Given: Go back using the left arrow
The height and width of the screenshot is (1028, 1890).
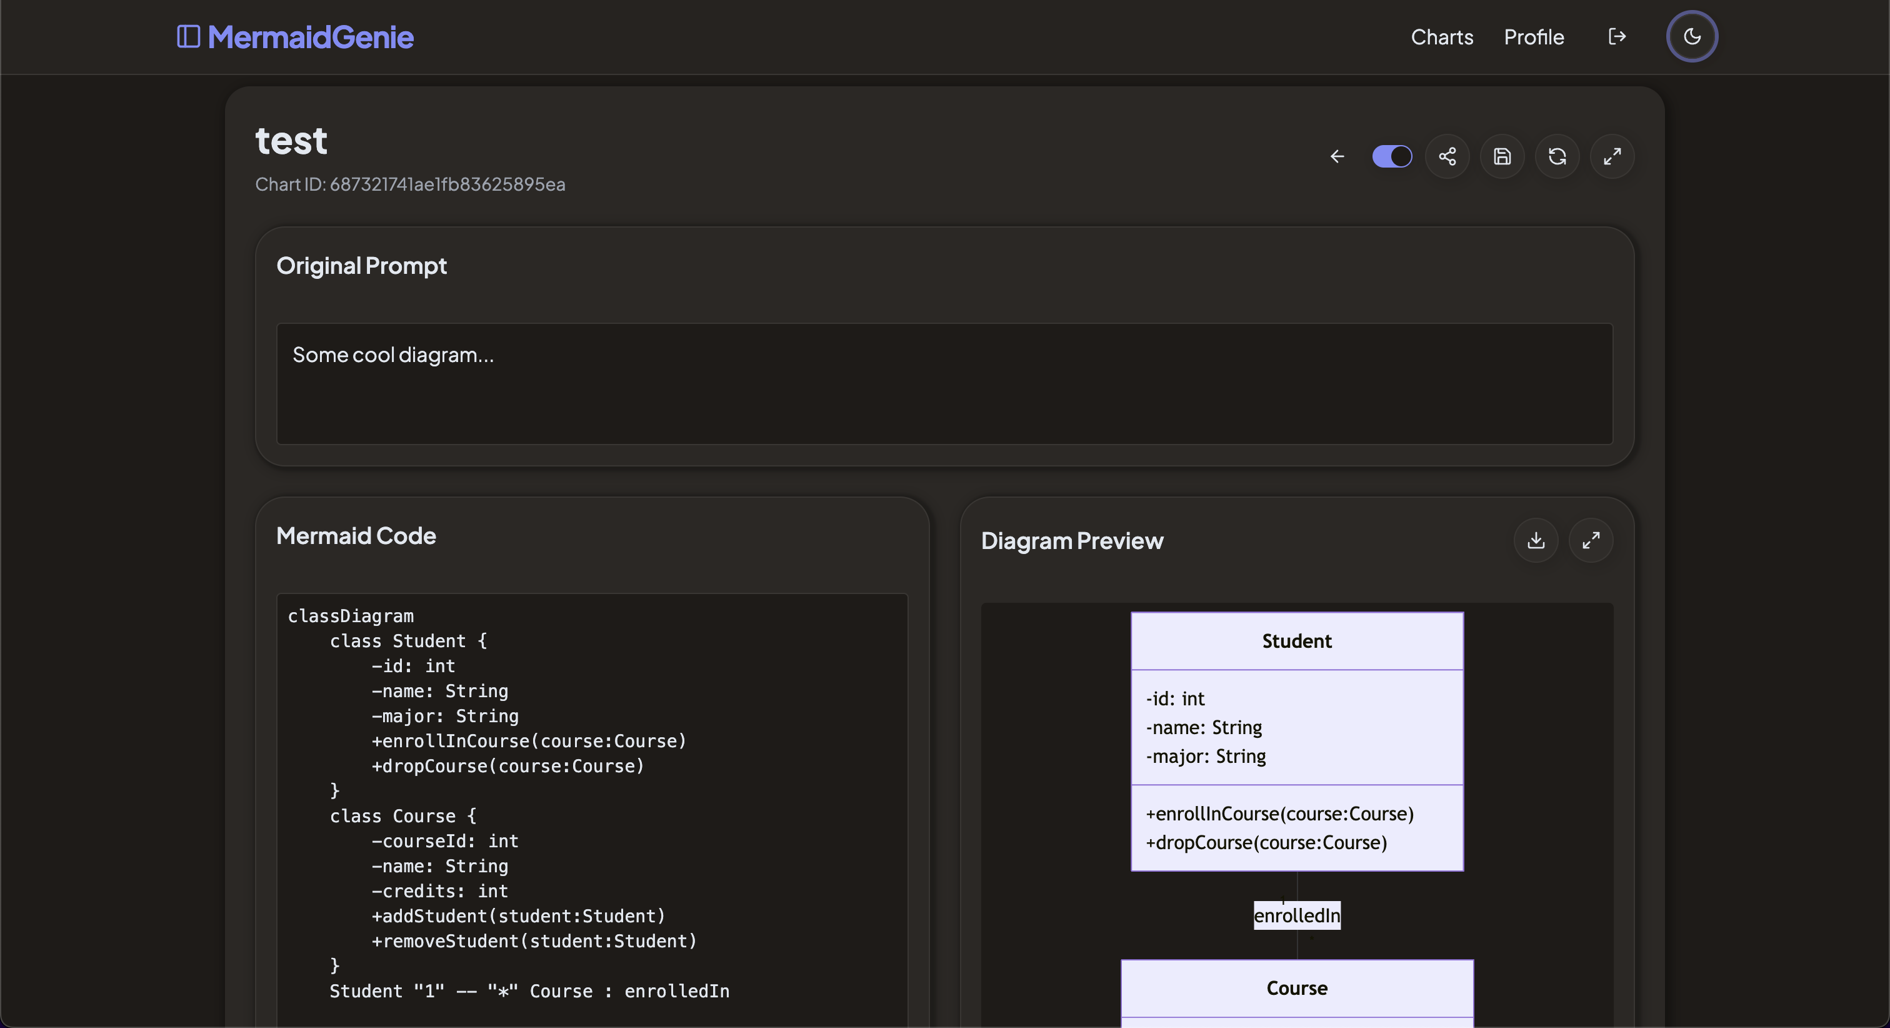Looking at the screenshot, I should (x=1337, y=156).
